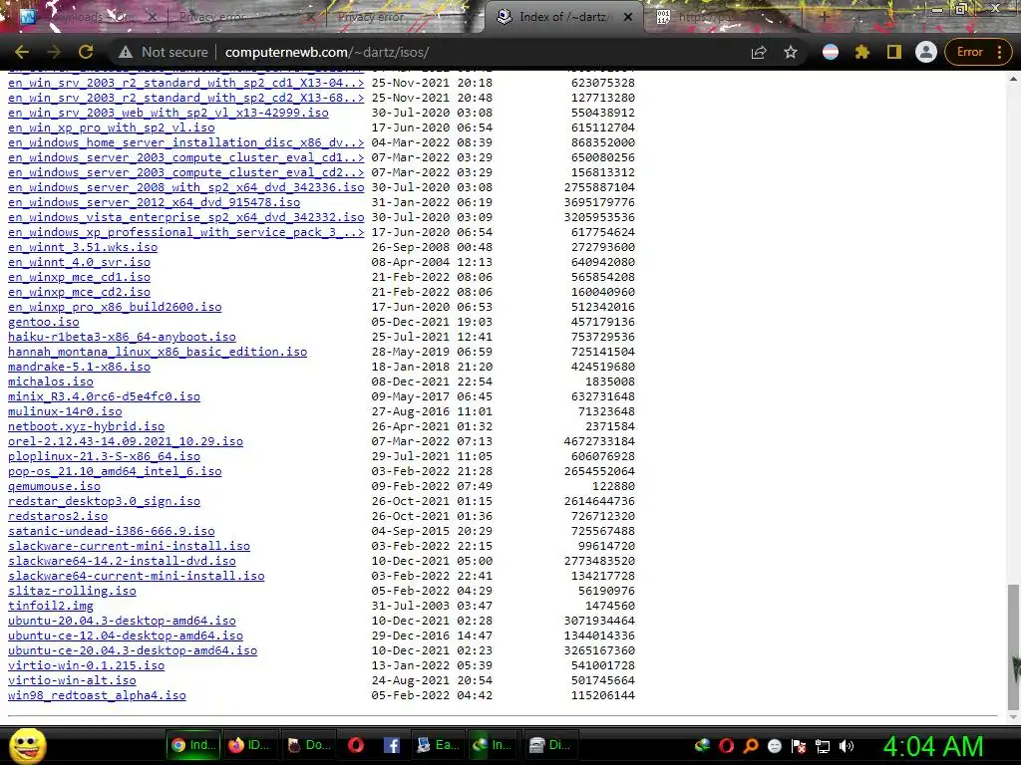Click the scrollbar up arrow

(x=1013, y=79)
